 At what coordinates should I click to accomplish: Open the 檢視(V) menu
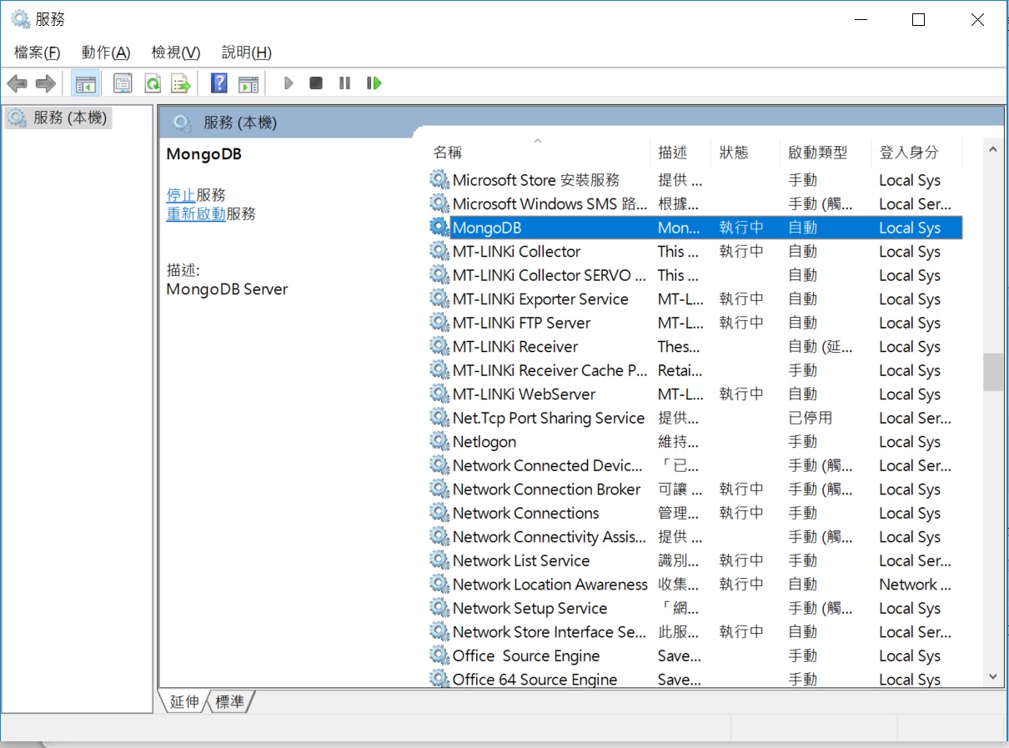(x=175, y=53)
